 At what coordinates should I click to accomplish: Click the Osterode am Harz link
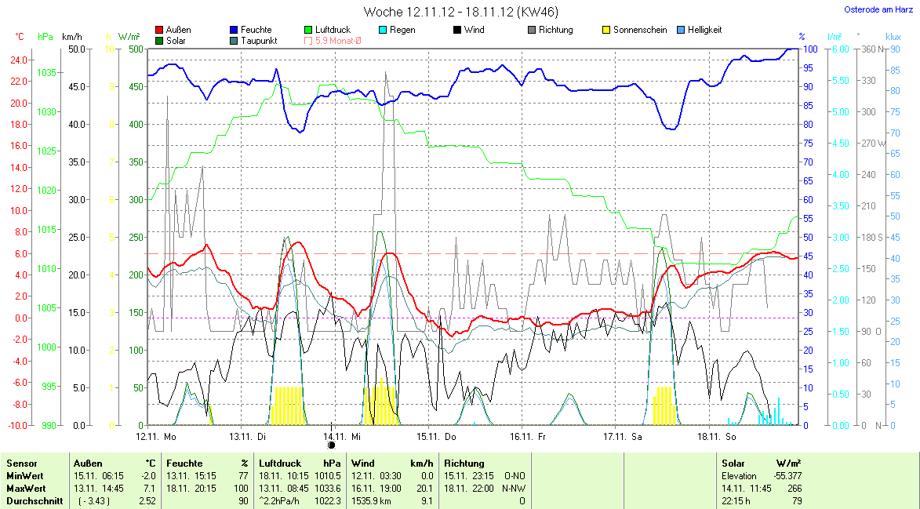[878, 9]
